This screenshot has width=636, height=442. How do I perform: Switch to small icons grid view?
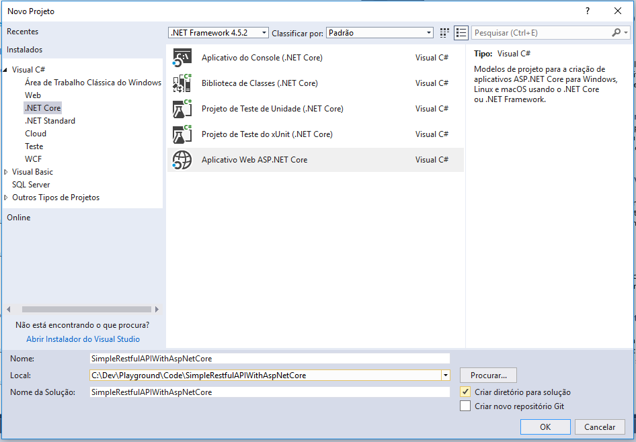pyautogui.click(x=444, y=33)
